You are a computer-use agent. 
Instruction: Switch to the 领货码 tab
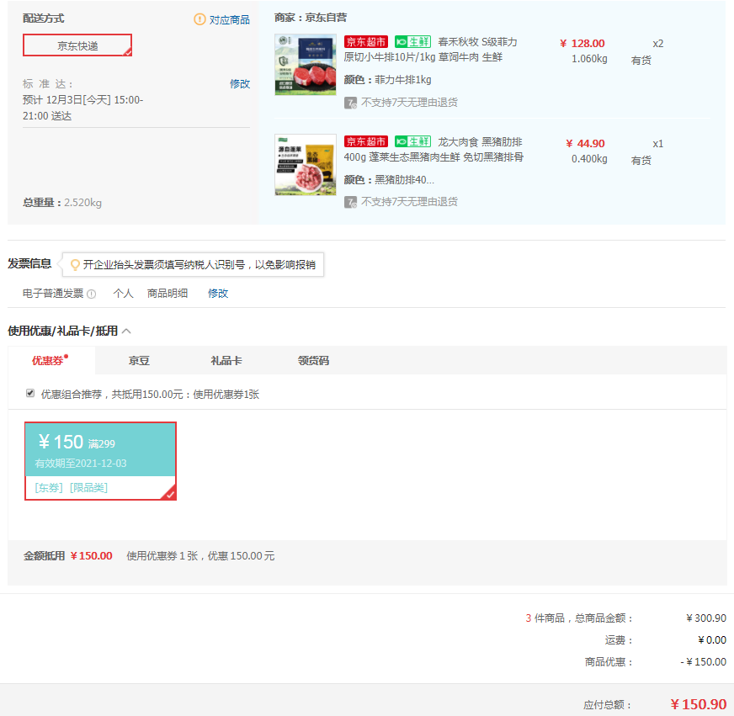tap(314, 360)
